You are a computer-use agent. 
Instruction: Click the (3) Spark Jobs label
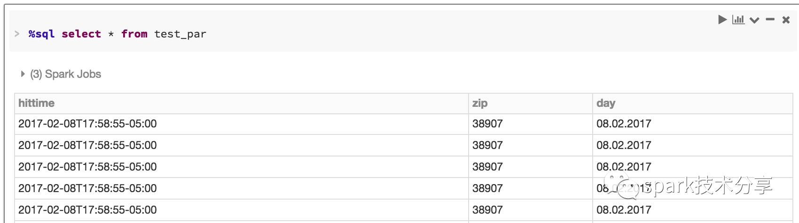[66, 74]
